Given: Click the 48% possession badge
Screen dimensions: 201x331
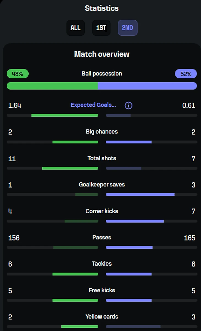Looking at the screenshot, I should point(17,74).
